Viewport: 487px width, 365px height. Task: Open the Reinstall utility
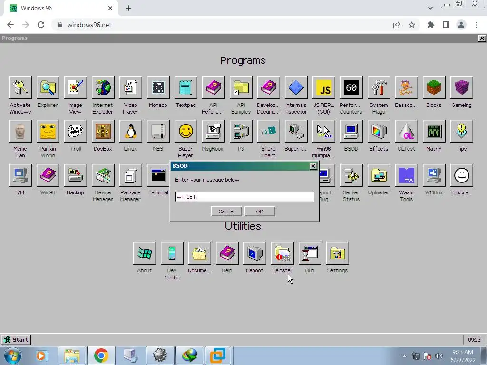coord(282,253)
